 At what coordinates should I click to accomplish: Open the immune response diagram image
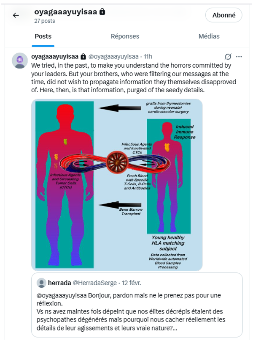[117, 184]
